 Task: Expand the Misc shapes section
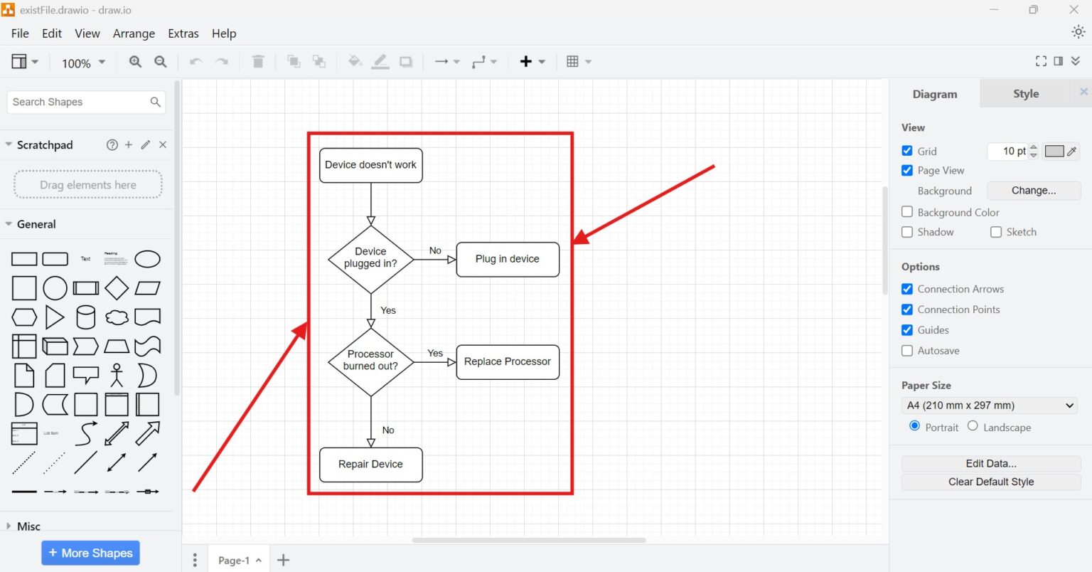28,526
